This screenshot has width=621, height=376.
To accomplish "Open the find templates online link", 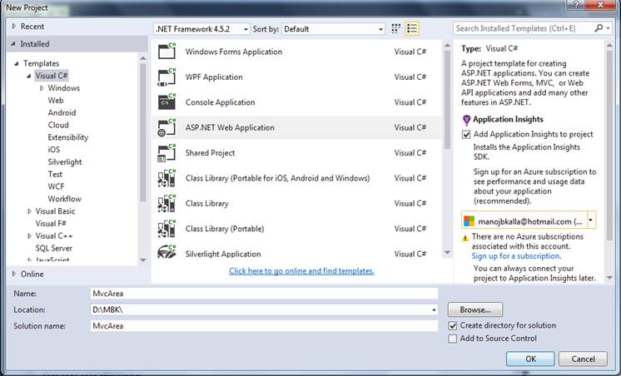I will pyautogui.click(x=301, y=271).
